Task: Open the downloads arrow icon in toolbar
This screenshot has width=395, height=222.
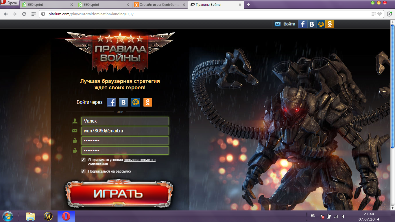Action: point(390,14)
